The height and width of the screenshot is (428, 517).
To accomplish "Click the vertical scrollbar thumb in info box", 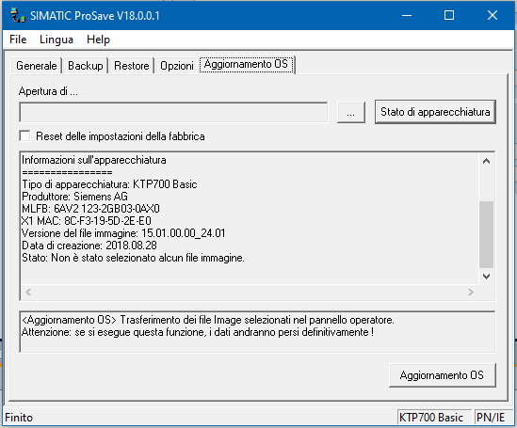I will (486, 234).
